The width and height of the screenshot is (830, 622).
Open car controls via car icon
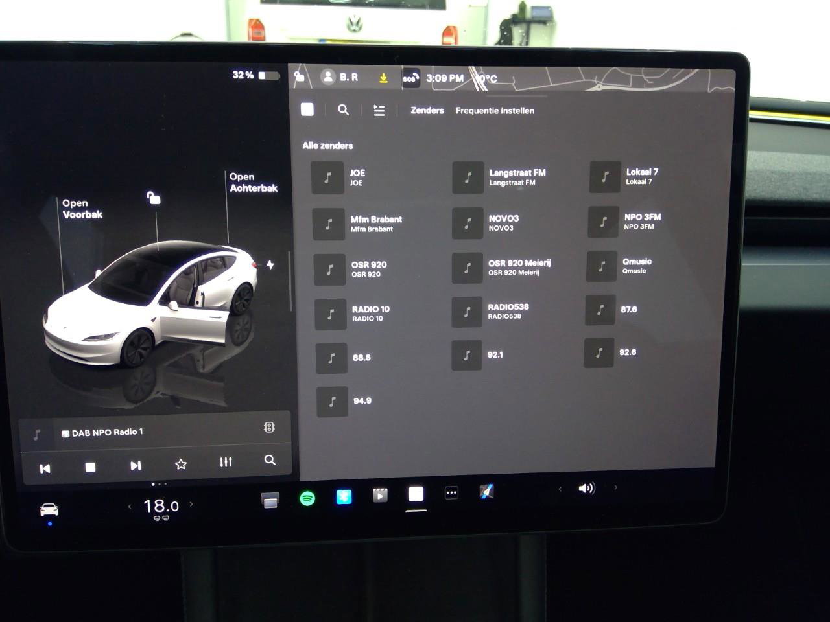[x=49, y=510]
